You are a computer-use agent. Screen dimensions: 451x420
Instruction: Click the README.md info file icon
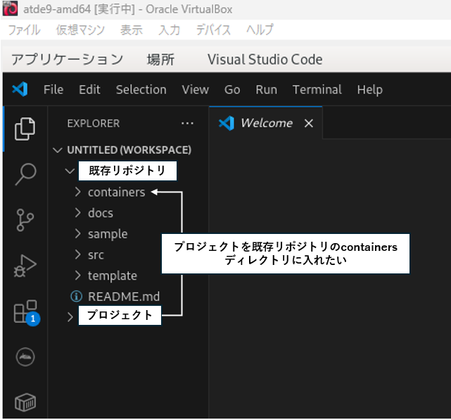tap(77, 297)
